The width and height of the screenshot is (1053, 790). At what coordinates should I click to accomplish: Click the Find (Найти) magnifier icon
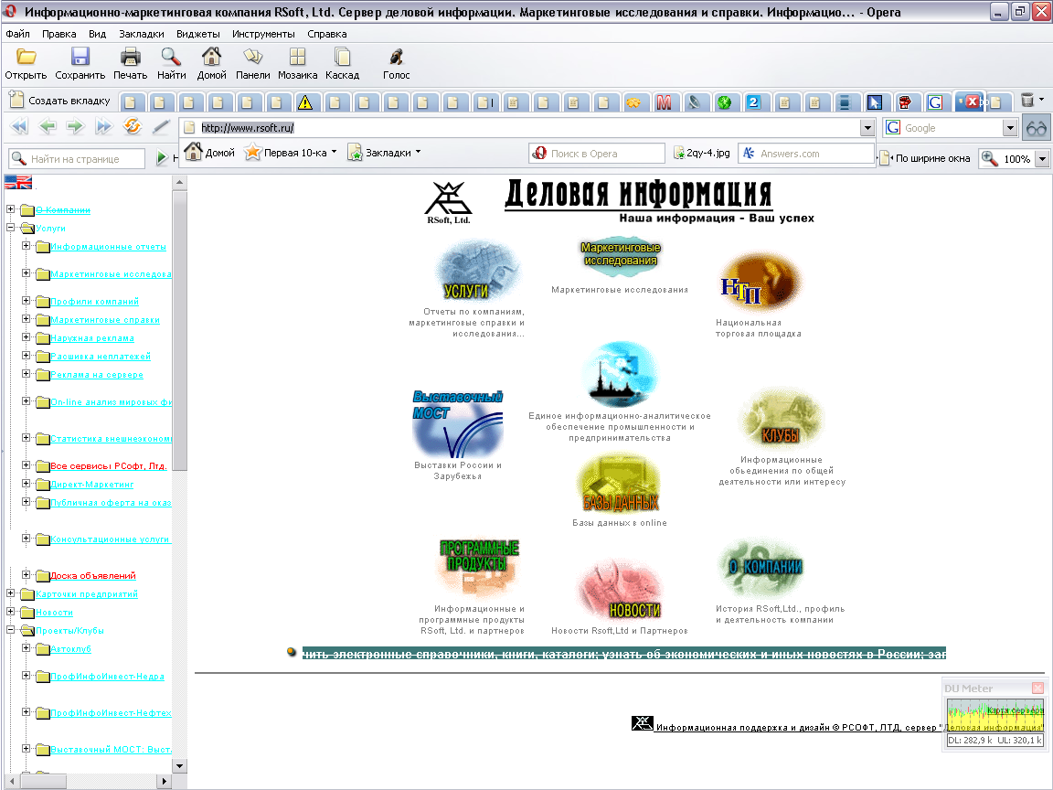[171, 57]
